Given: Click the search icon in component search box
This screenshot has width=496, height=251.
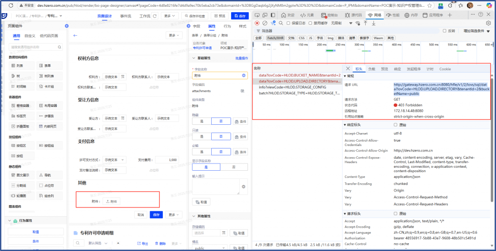Looking at the screenshot, I should tap(60, 47).
